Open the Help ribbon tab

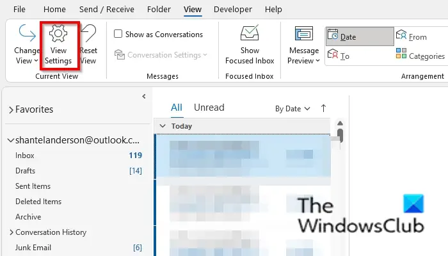pos(273,10)
